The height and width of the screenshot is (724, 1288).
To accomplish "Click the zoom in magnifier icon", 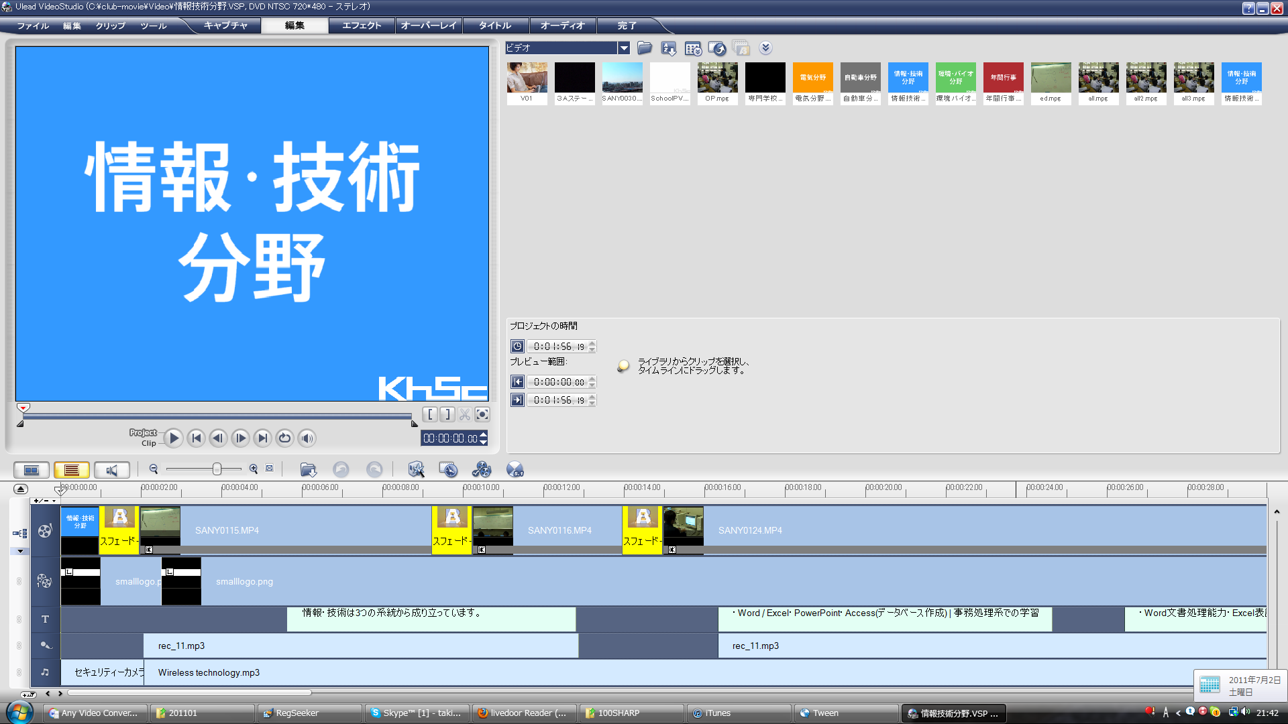I will [x=254, y=469].
